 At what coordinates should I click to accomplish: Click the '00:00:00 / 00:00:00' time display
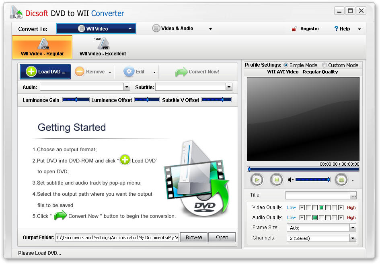tap(339, 164)
